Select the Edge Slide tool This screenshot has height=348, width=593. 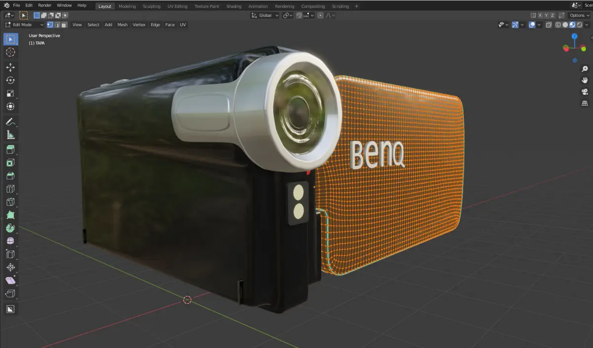[10, 255]
